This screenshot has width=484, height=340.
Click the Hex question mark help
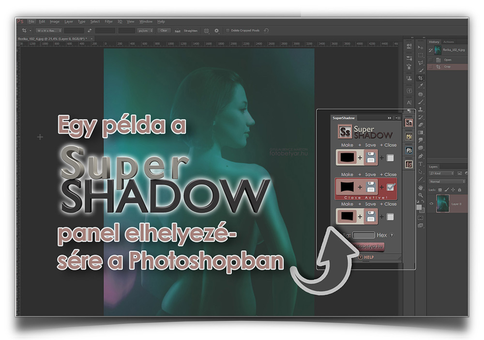pos(392,235)
